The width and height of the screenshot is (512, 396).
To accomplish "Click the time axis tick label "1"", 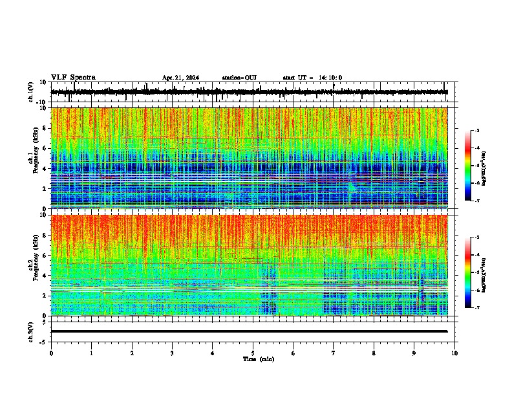I will coord(91,353).
